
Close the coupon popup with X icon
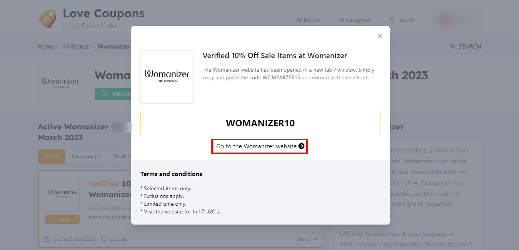tap(380, 36)
